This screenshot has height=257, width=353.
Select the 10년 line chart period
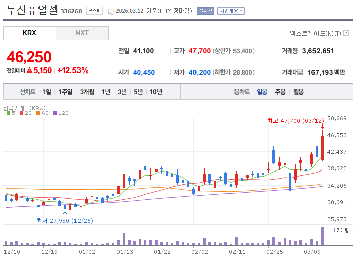tap(156, 92)
